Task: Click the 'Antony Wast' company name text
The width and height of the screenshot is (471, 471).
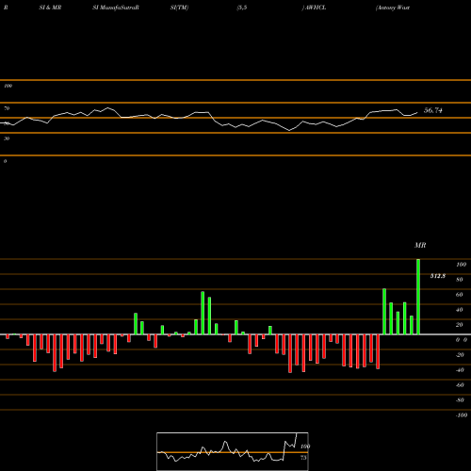Action: [393, 8]
